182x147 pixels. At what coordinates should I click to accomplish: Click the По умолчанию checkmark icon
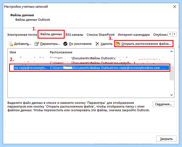[x=65, y=44]
